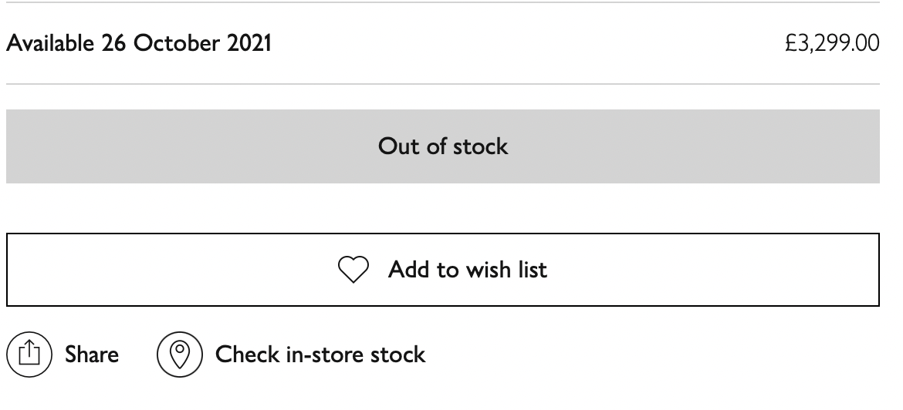Open the Share link text

coord(91,355)
